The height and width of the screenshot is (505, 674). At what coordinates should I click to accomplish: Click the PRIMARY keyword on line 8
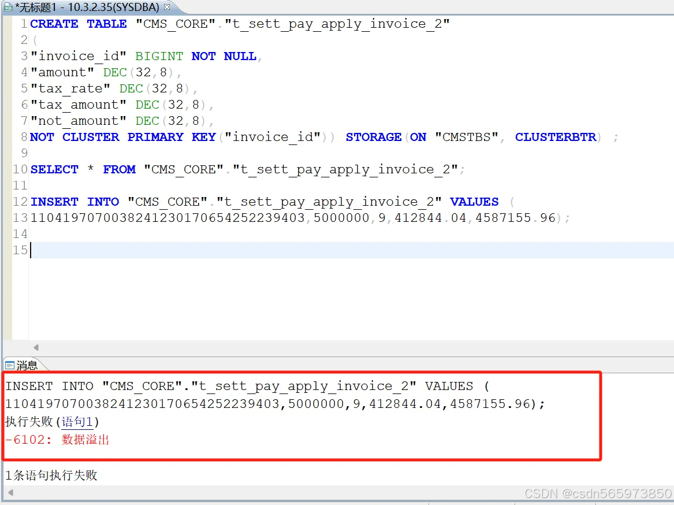coord(155,137)
